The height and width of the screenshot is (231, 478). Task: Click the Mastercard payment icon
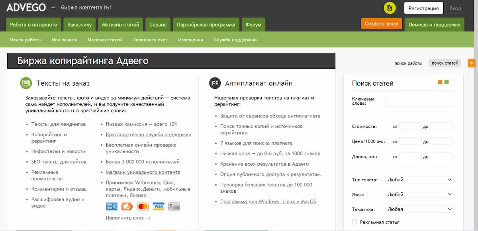coord(143,206)
